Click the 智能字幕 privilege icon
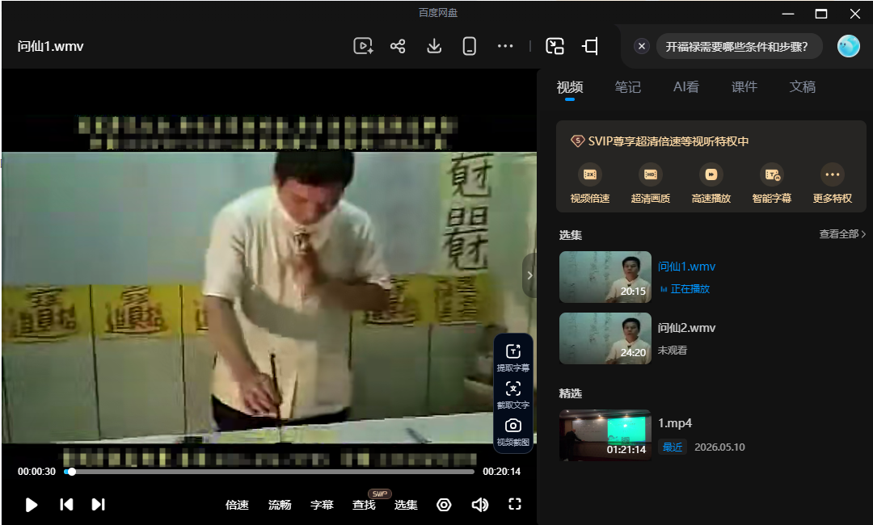 tap(772, 174)
